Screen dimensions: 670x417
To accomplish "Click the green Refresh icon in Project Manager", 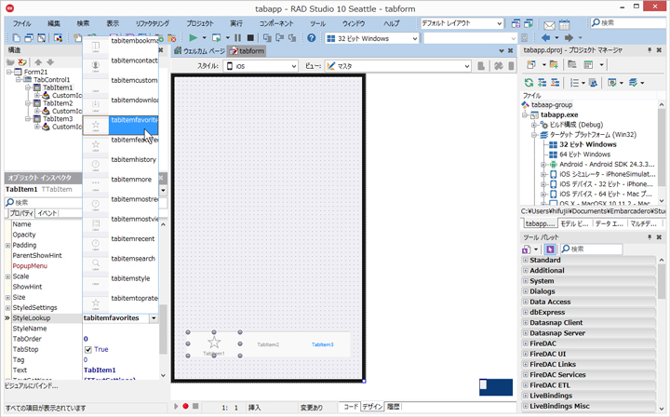I will (529, 83).
